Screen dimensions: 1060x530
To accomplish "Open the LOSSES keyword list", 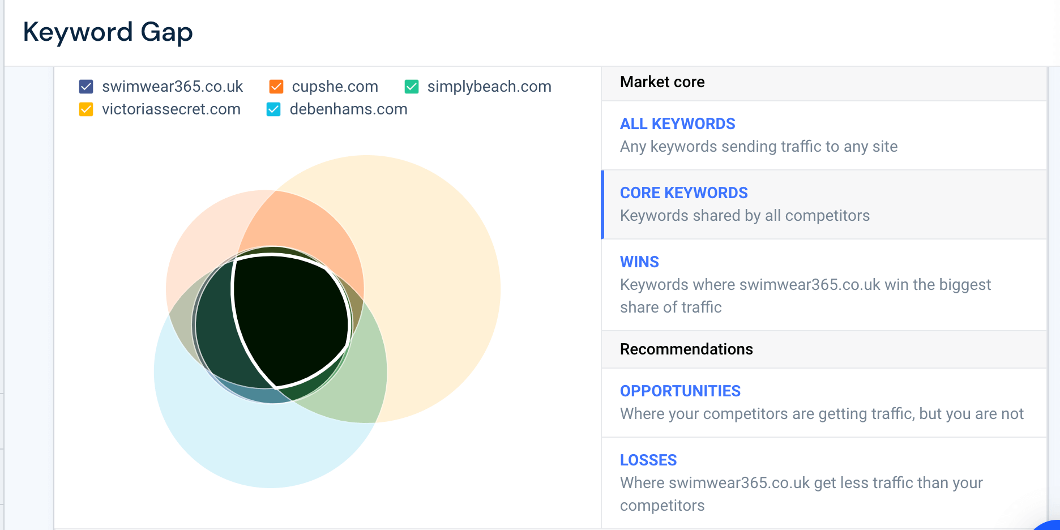I will [824, 483].
